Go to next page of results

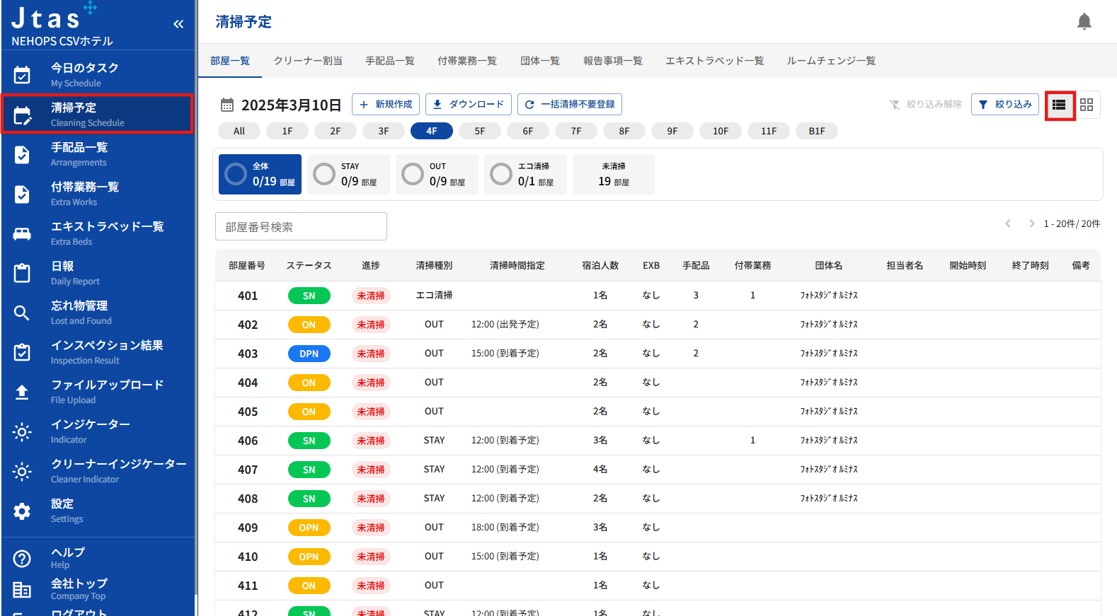(x=1031, y=223)
